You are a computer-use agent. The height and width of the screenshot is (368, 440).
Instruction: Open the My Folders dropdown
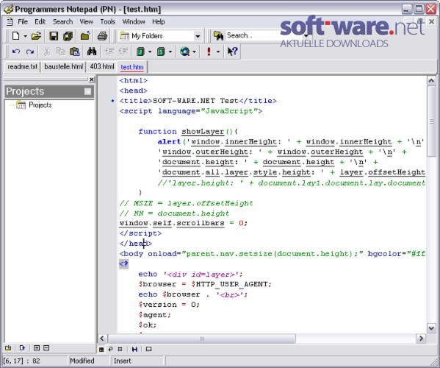198,36
